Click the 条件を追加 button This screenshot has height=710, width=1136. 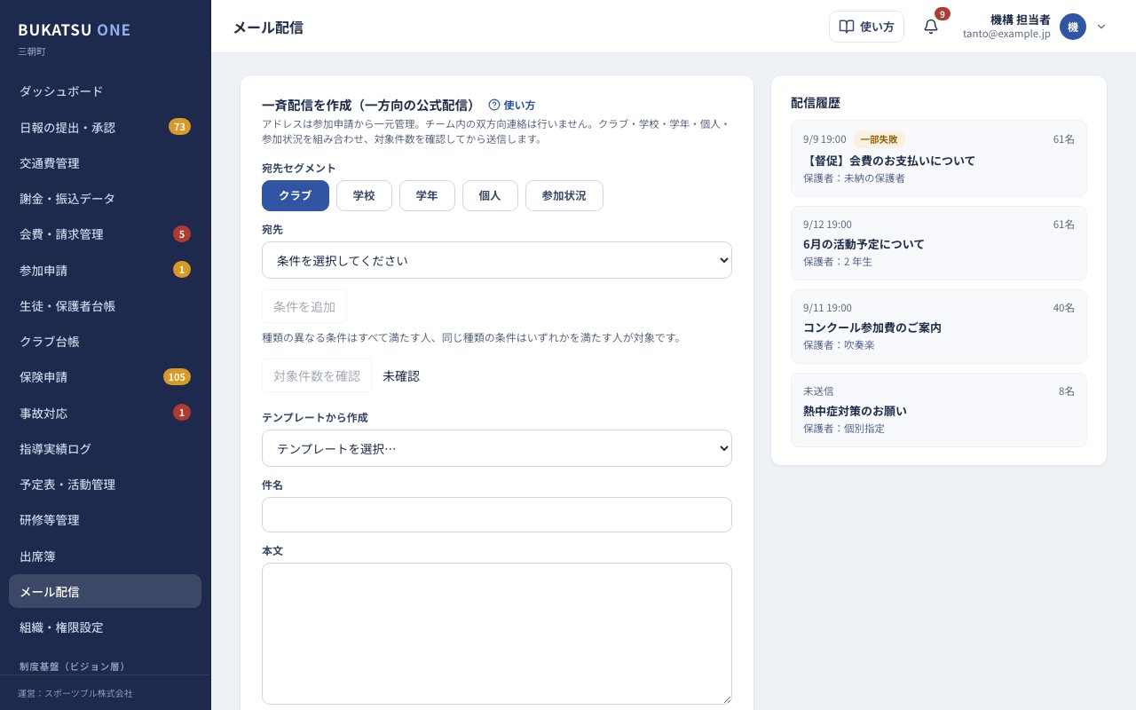[304, 306]
